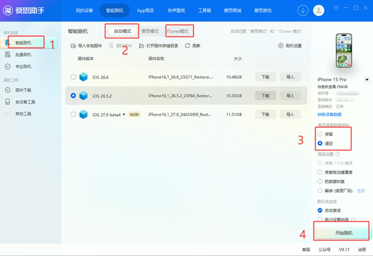Open 我的设备 top tab
This screenshot has width=373, height=256.
[x=84, y=11]
